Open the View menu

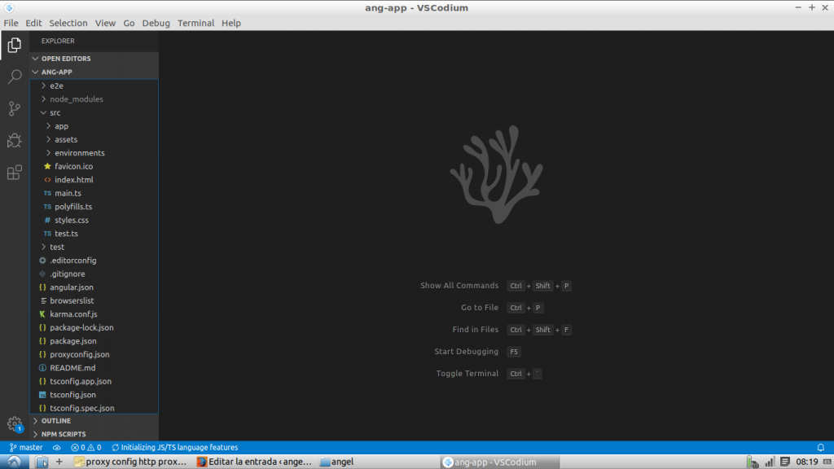[105, 23]
